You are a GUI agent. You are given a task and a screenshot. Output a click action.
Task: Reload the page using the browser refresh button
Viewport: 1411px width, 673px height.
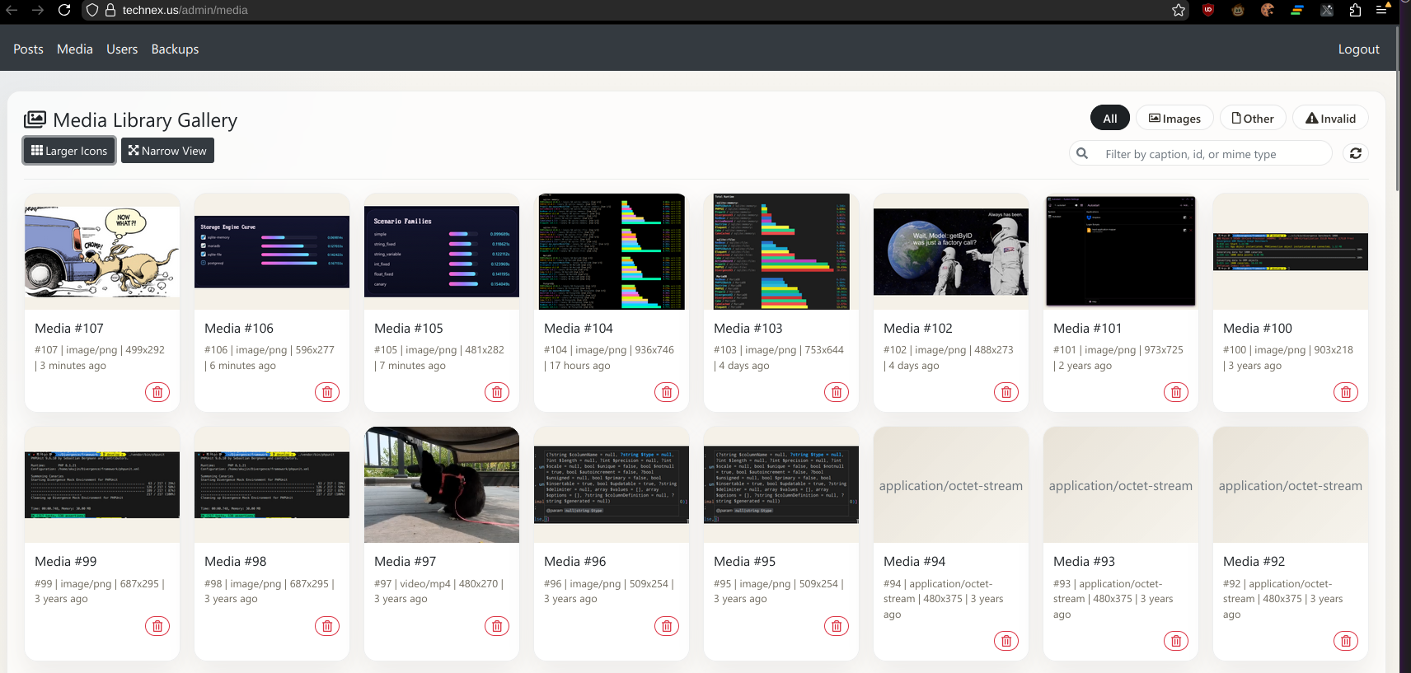click(x=64, y=11)
